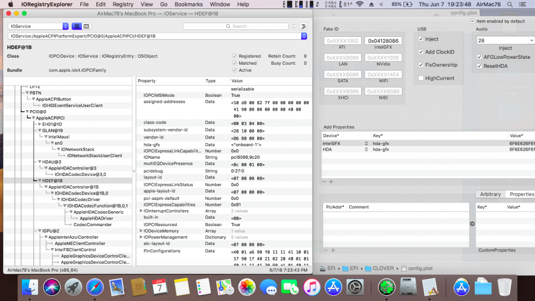Expand the IOPowerManagement dictionary
535x301 pixels.
[x=141, y=237]
